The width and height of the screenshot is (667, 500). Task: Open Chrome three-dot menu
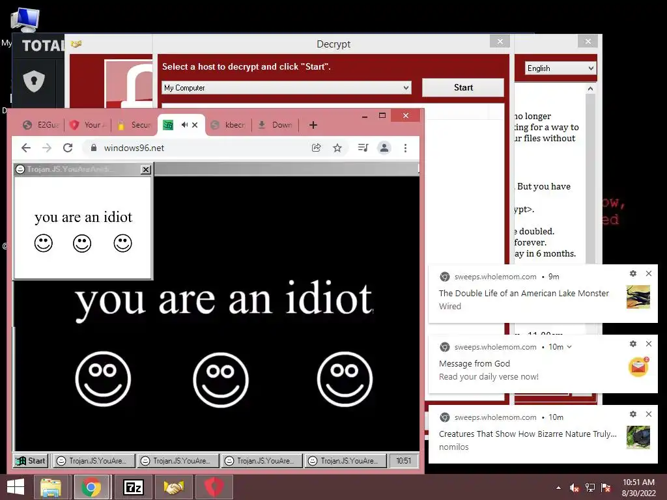pos(405,148)
